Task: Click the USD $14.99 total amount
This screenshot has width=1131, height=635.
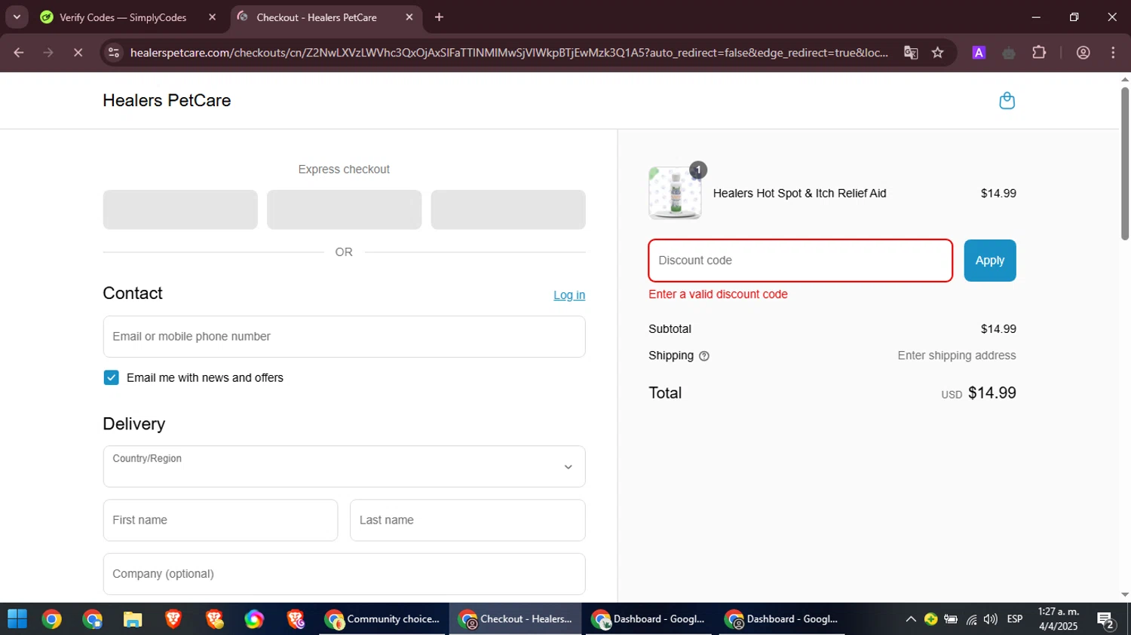Action: [979, 393]
